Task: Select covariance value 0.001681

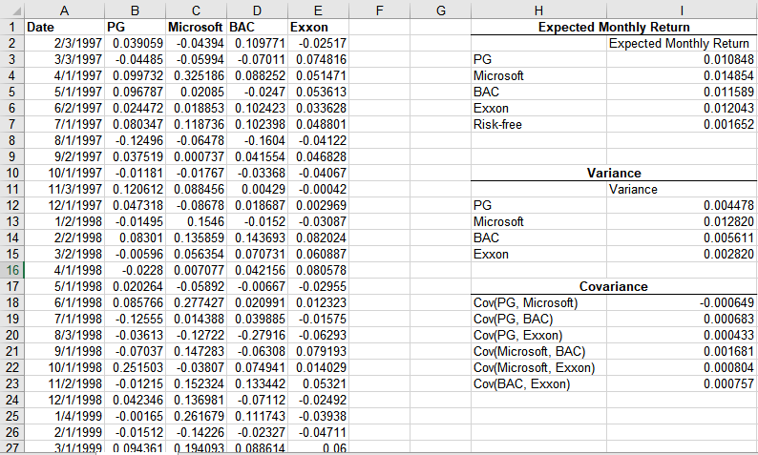Action: [682, 352]
